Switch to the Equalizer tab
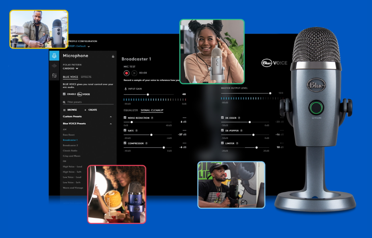 (131, 110)
